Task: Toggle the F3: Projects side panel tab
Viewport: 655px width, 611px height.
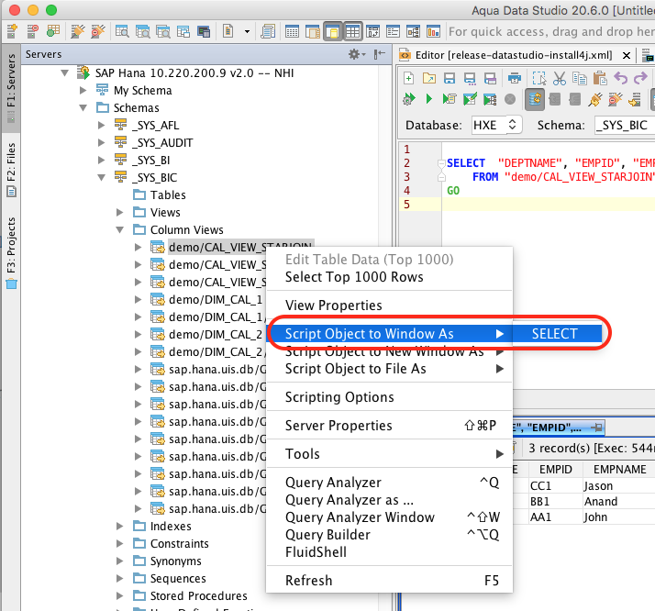Action: [11, 252]
